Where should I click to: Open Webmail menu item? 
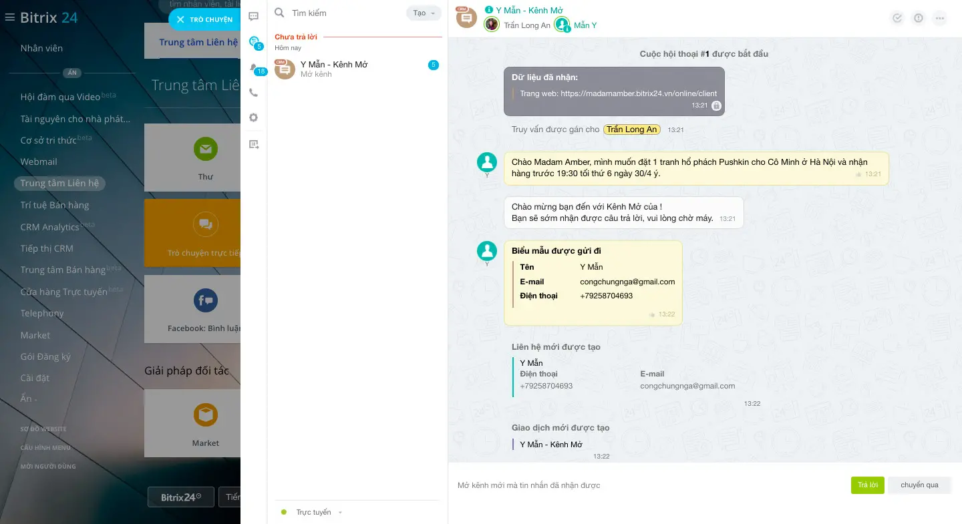tap(39, 162)
